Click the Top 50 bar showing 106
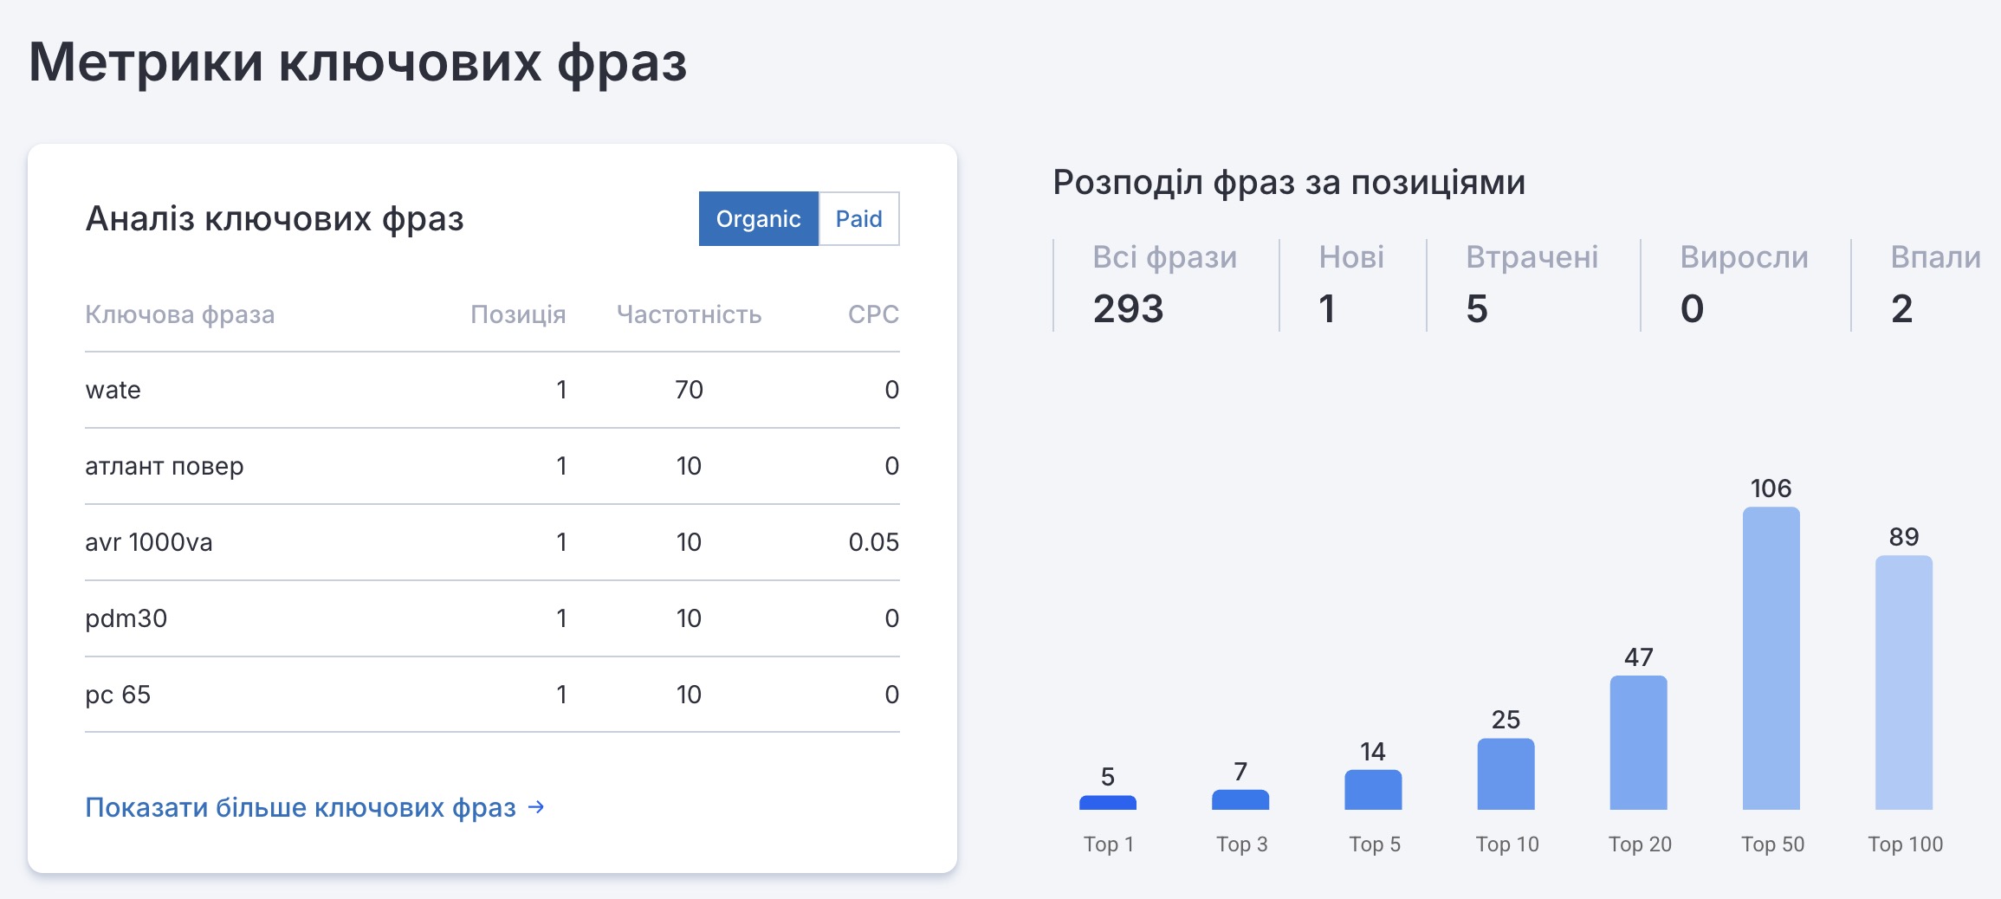 click(1771, 658)
